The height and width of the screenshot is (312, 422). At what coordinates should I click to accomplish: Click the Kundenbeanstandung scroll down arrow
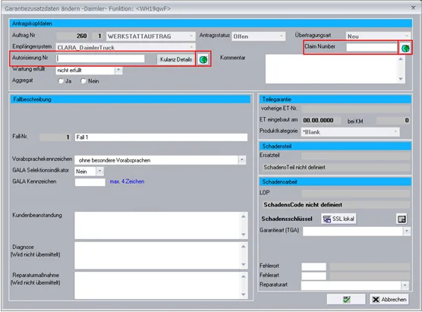(244, 235)
